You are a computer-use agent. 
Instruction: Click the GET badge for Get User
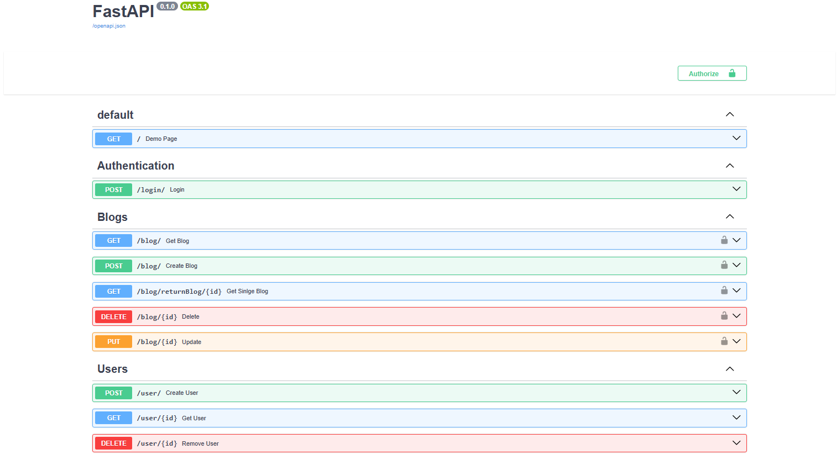pos(113,418)
